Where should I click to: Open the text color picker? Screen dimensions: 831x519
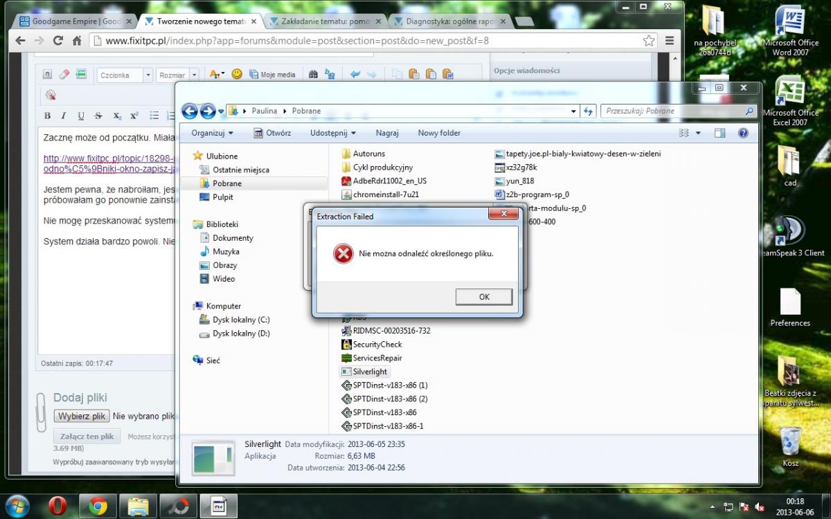(x=217, y=75)
